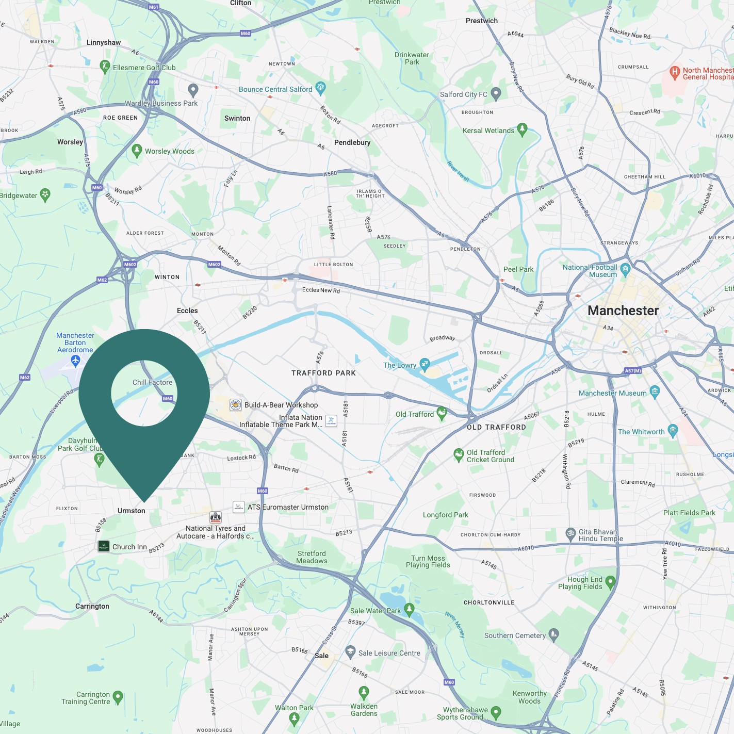Open the Manchester Museum marker icon
The image size is (734, 734).
click(655, 392)
